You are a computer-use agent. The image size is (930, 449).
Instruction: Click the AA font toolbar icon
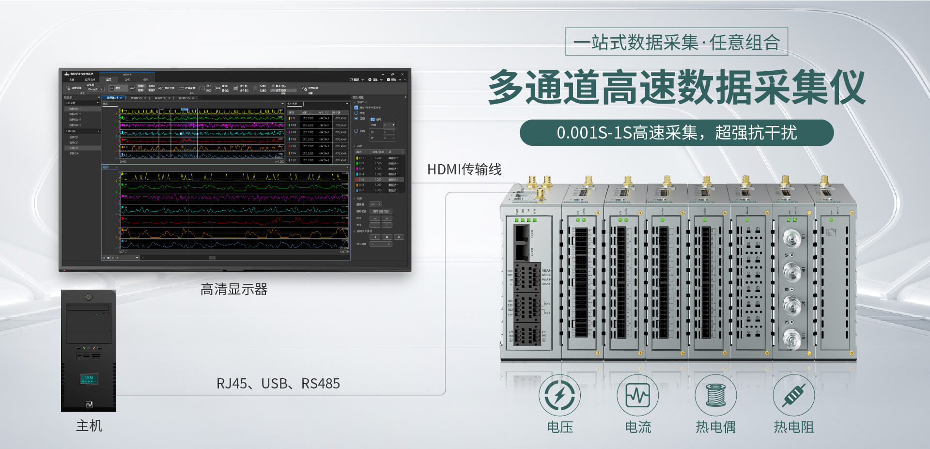click(132, 88)
